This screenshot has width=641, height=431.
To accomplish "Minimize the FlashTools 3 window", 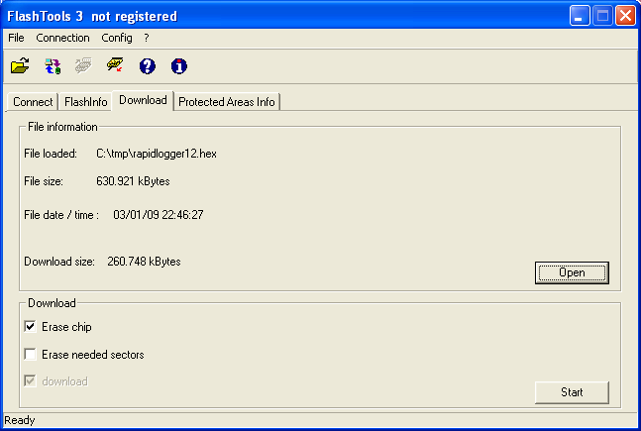I will tap(580, 16).
